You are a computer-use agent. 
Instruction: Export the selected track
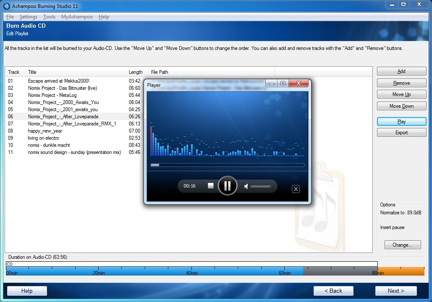[x=401, y=133]
